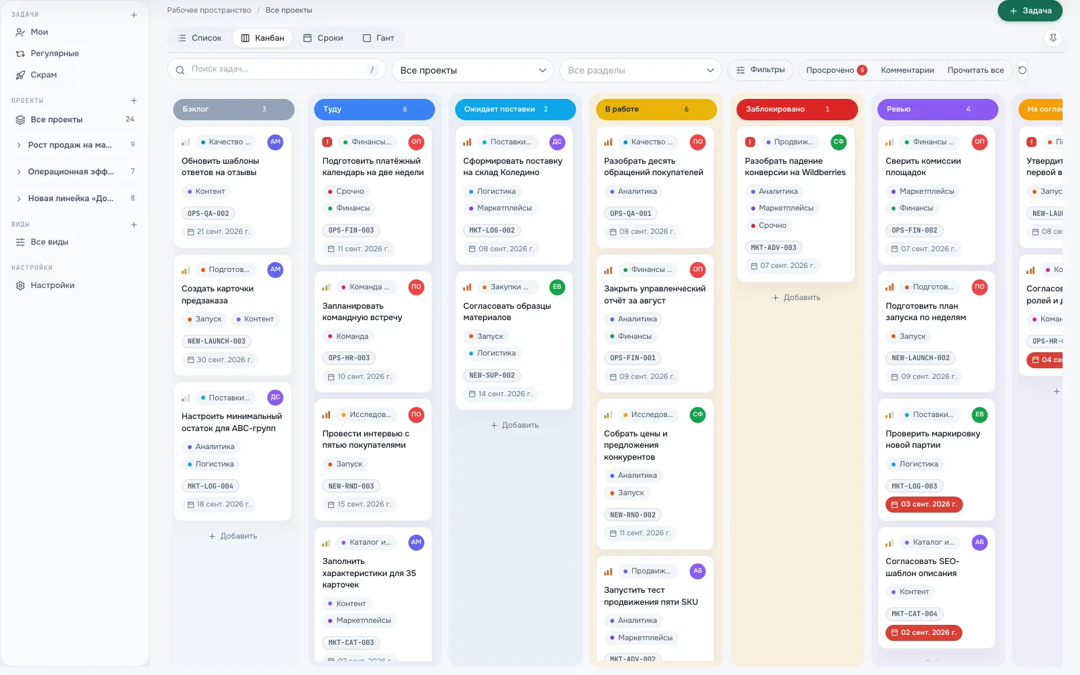Click the СФ avatar on Разобрать падение конверсии
The height and width of the screenshot is (675, 1080).
click(839, 142)
